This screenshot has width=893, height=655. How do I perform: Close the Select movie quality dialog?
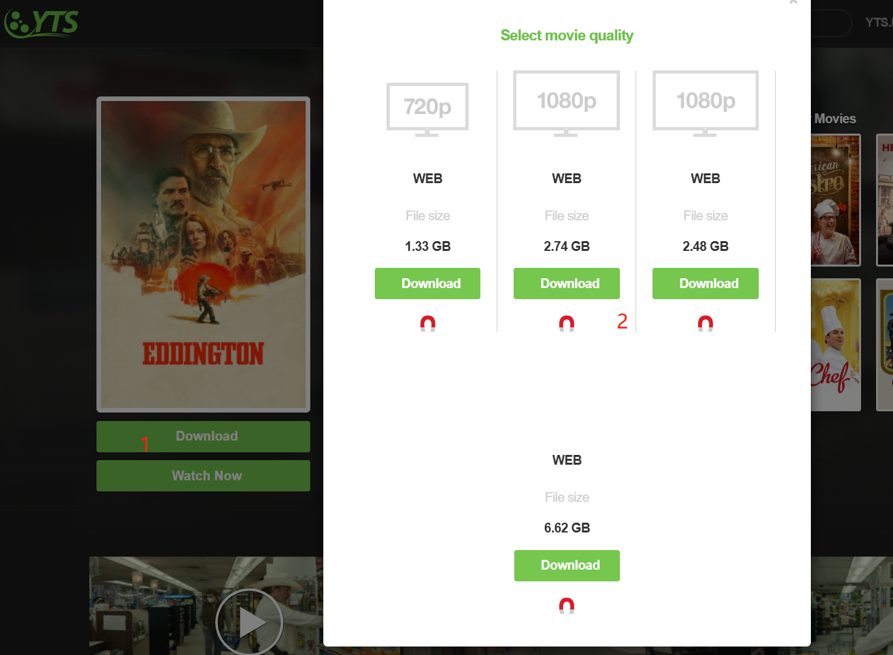pyautogui.click(x=793, y=3)
